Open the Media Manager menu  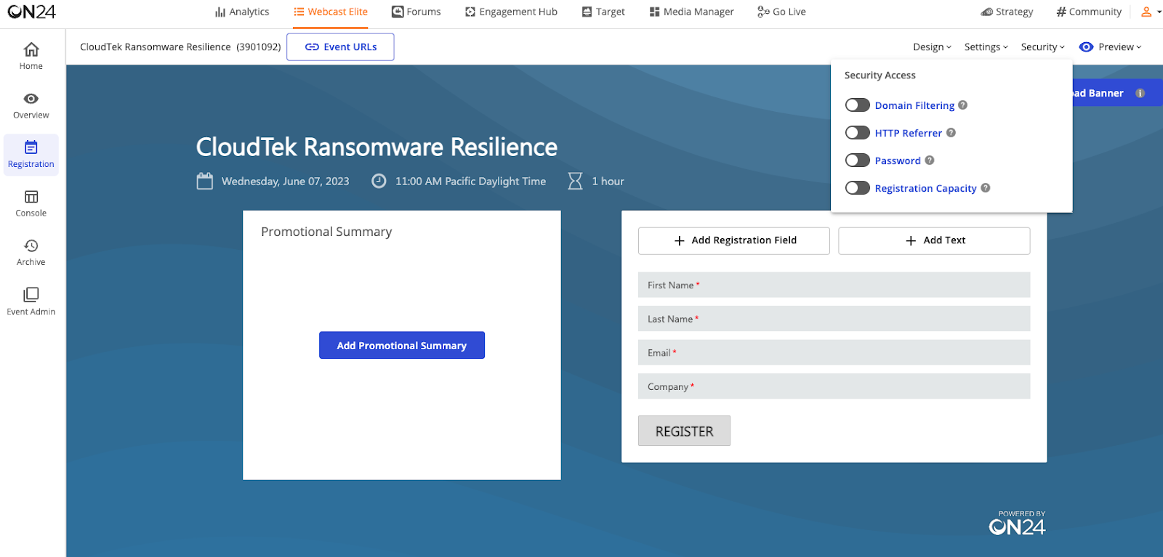coord(691,12)
